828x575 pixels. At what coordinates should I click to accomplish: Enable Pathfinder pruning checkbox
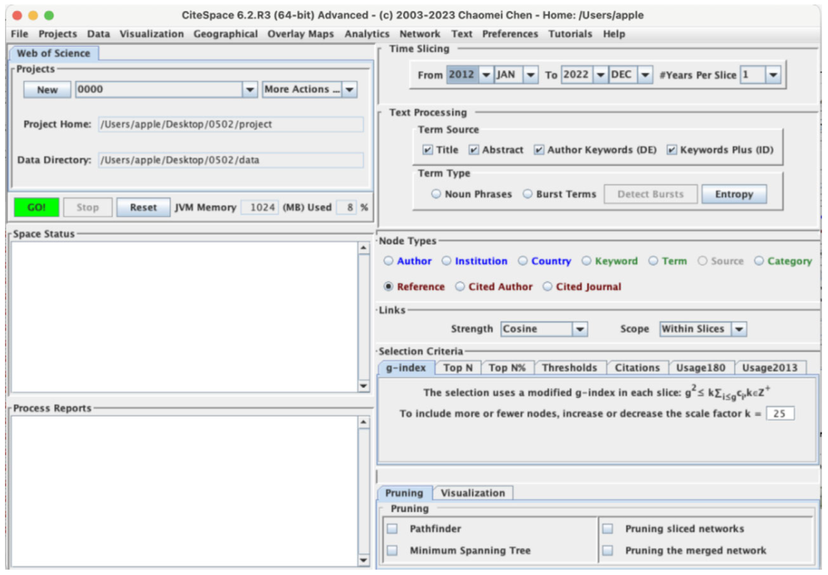[392, 528]
